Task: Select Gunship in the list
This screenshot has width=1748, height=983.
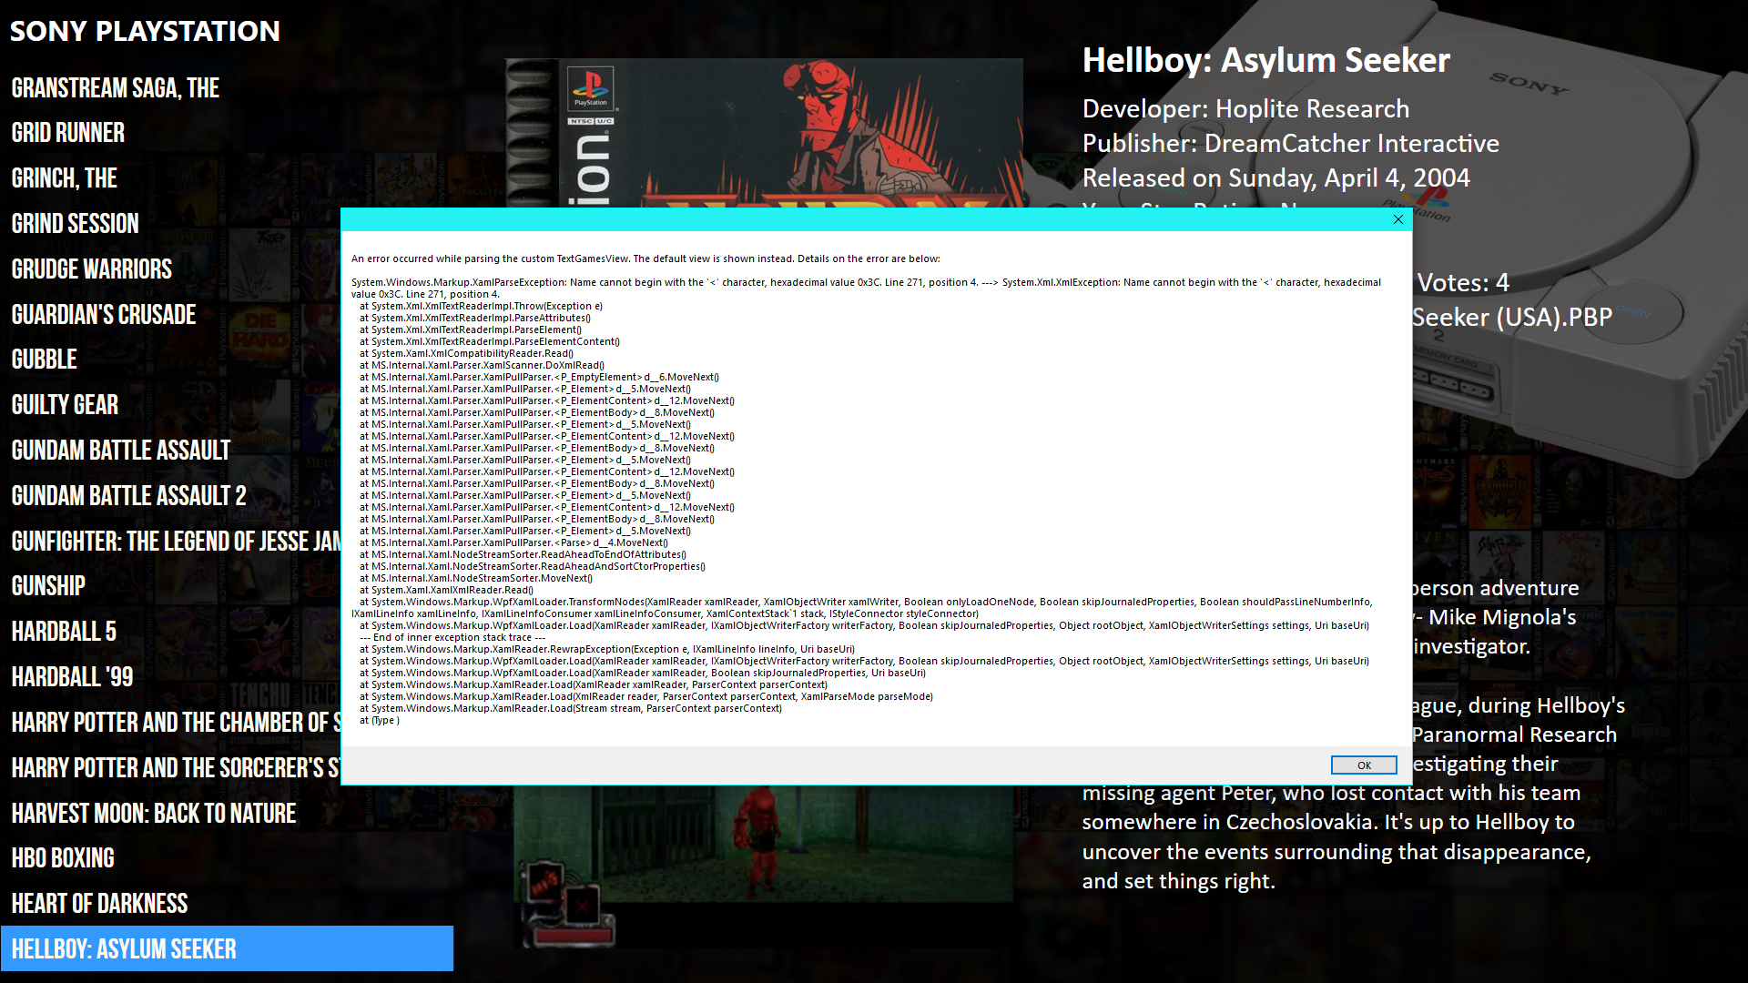Action: 48,586
